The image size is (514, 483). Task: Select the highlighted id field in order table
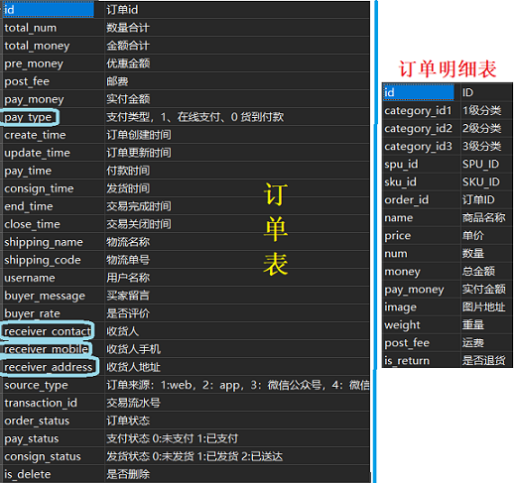pos(49,10)
